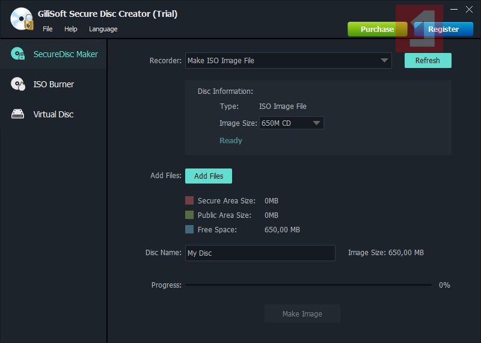Click the ISO Burner flame disc icon
481x343 pixels.
pyautogui.click(x=18, y=84)
